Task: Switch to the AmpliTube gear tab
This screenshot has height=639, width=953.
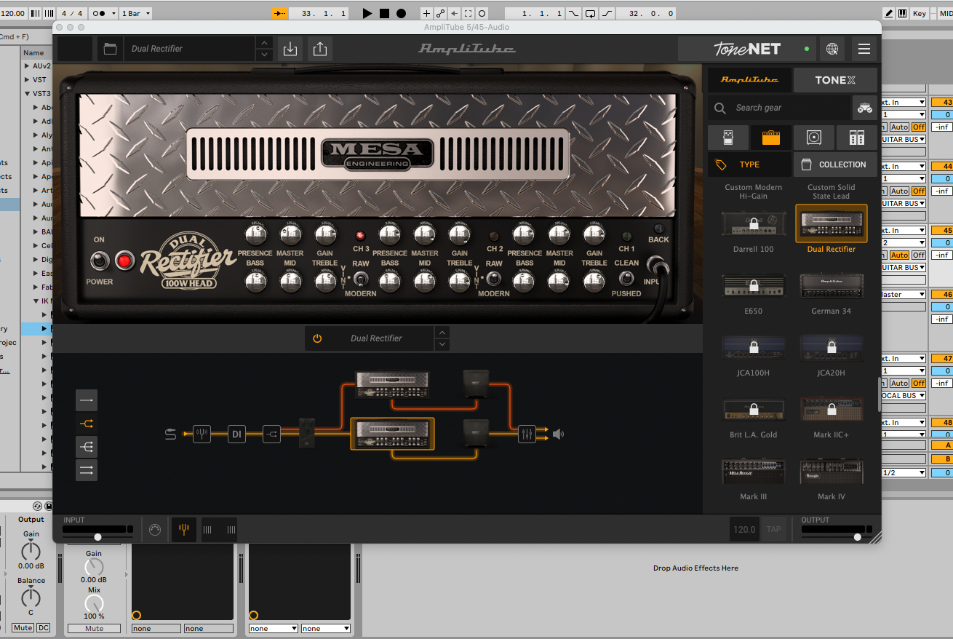Action: (x=749, y=80)
